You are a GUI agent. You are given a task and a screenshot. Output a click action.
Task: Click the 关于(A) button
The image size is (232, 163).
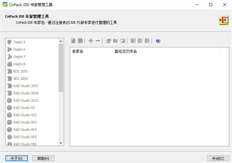point(16,158)
